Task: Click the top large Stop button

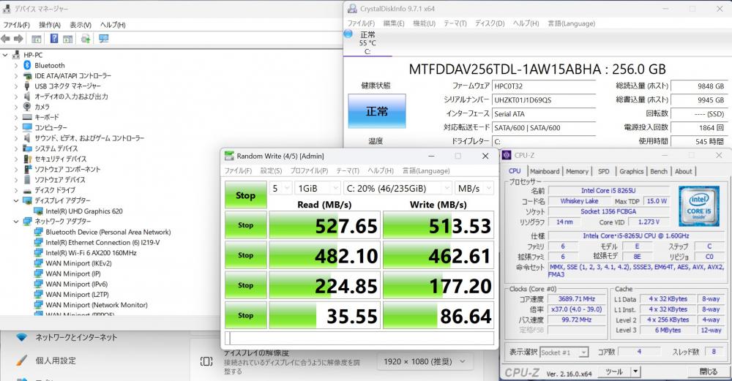Action: coord(245,195)
